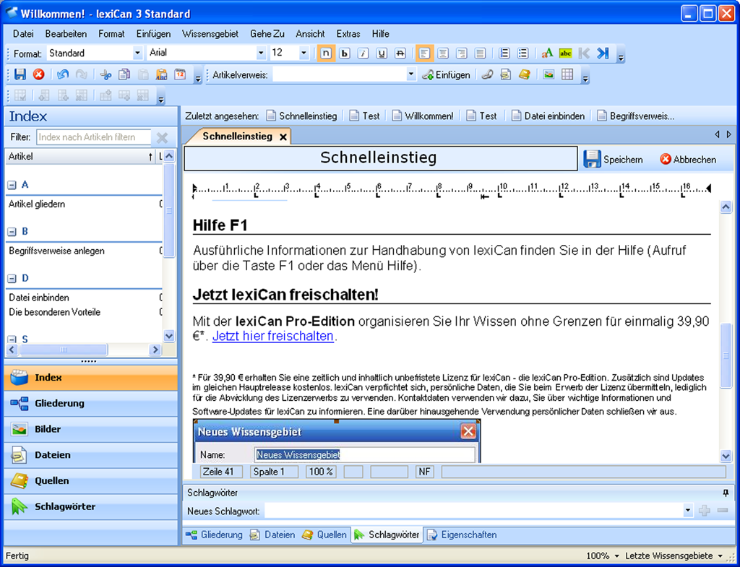The width and height of the screenshot is (740, 567).
Task: Follow the Jetzt hier freischalten link
Action: 272,336
